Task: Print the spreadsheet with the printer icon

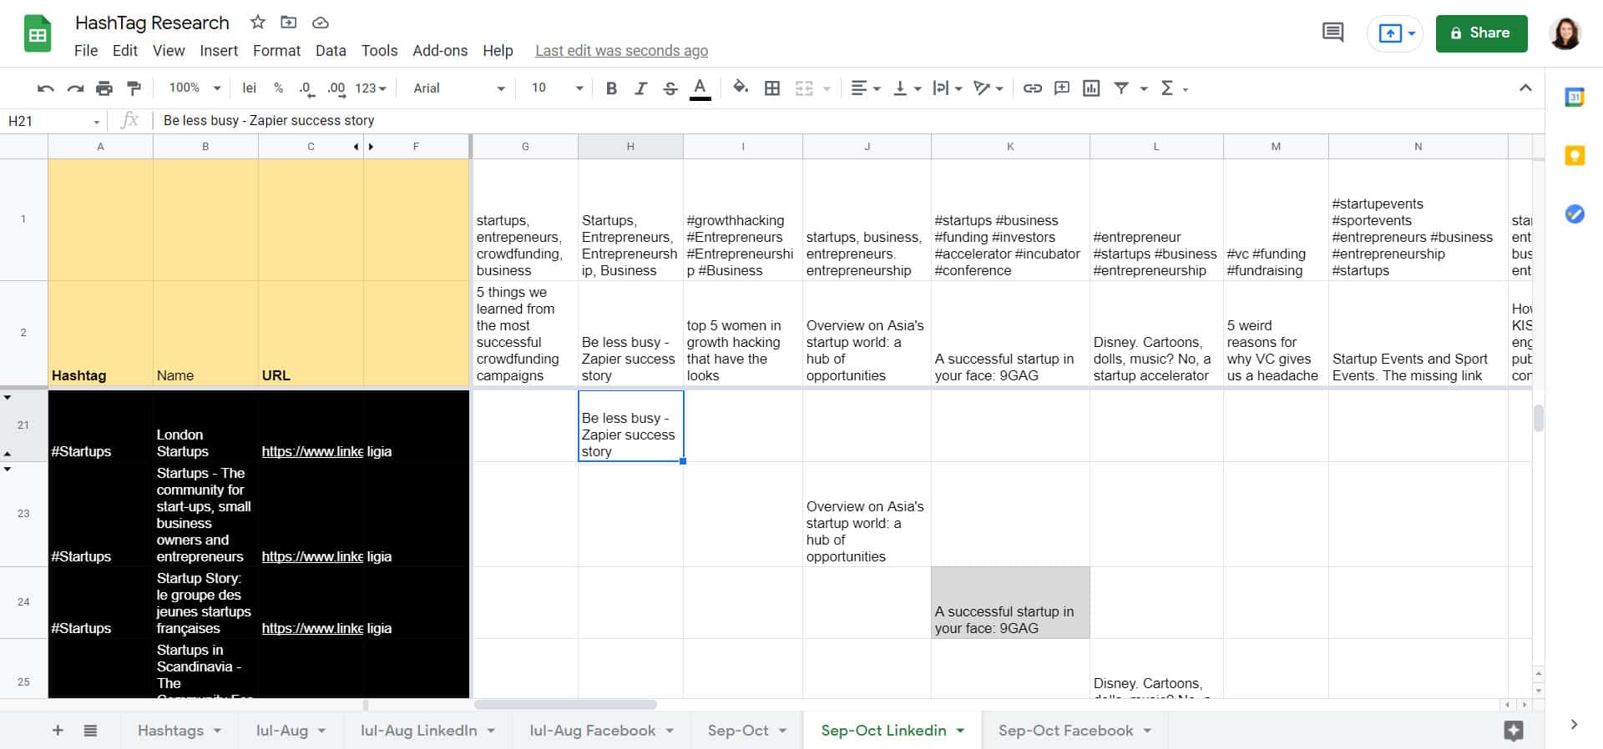Action: coord(104,88)
